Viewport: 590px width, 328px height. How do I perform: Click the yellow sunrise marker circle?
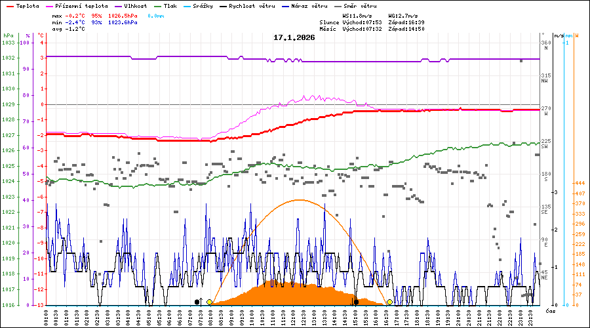(209, 302)
